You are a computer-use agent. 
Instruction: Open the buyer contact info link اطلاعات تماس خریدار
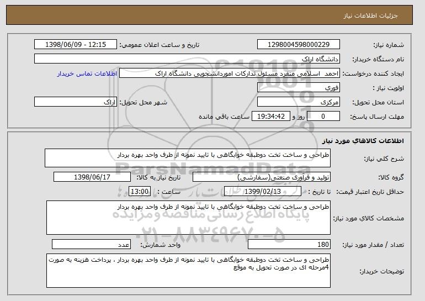87,73
